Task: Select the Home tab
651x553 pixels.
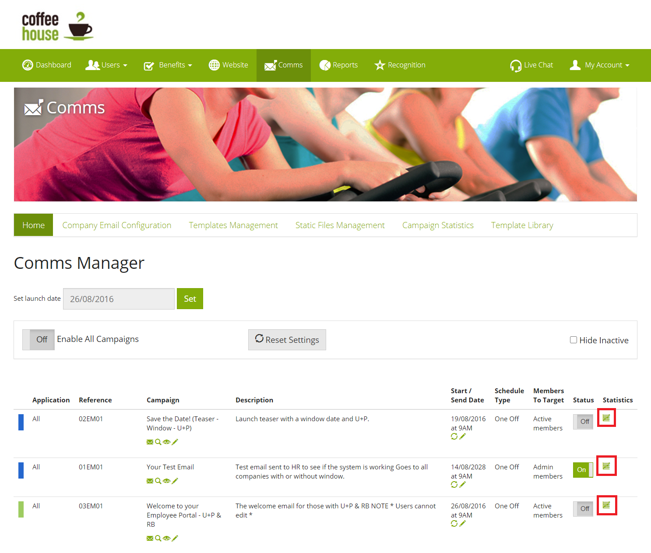Action: pos(34,225)
